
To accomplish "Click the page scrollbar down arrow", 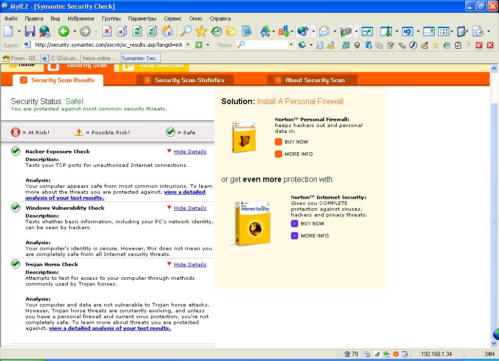I will 494,343.
